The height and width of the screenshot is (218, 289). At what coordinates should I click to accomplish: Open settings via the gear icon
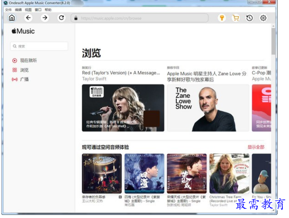tap(263, 18)
